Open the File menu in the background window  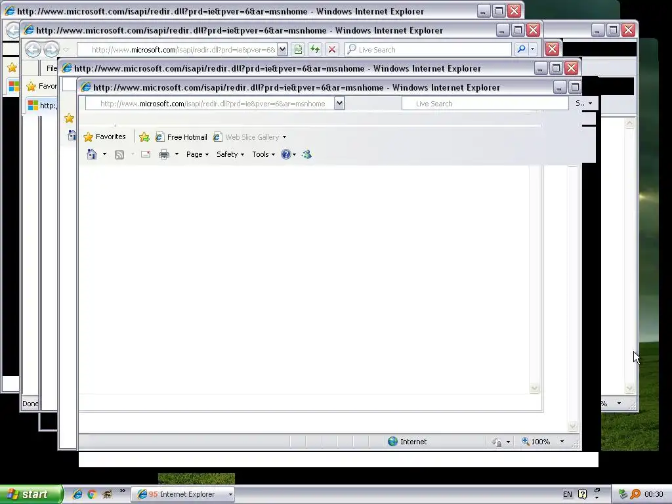pos(51,68)
